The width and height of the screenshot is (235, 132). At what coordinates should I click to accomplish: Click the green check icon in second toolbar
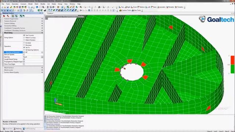[54, 10]
